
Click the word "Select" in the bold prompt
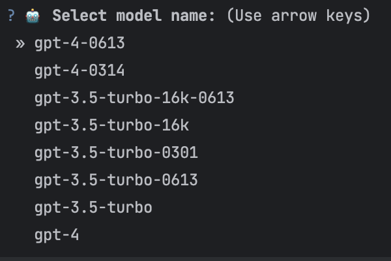(x=80, y=16)
